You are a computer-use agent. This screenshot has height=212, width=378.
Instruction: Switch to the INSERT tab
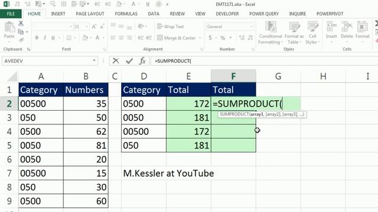(x=58, y=14)
